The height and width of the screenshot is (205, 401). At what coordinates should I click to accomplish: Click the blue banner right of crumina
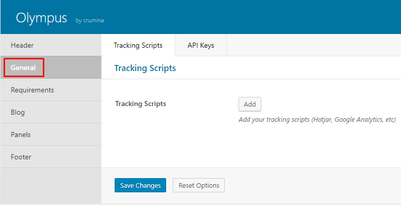coord(252,17)
